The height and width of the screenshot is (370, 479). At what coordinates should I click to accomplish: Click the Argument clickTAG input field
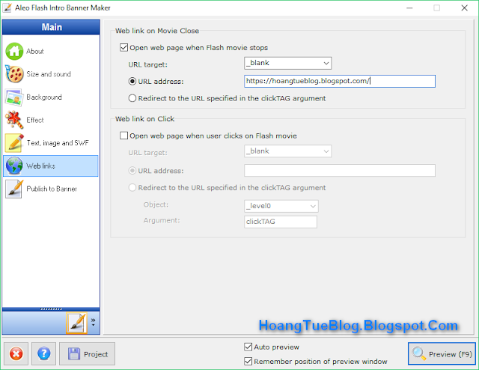coord(281,222)
